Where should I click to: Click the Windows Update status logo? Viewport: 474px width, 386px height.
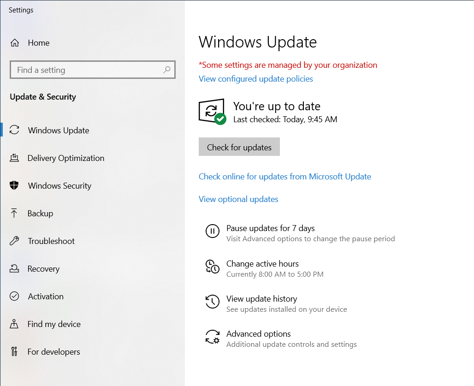coord(212,111)
